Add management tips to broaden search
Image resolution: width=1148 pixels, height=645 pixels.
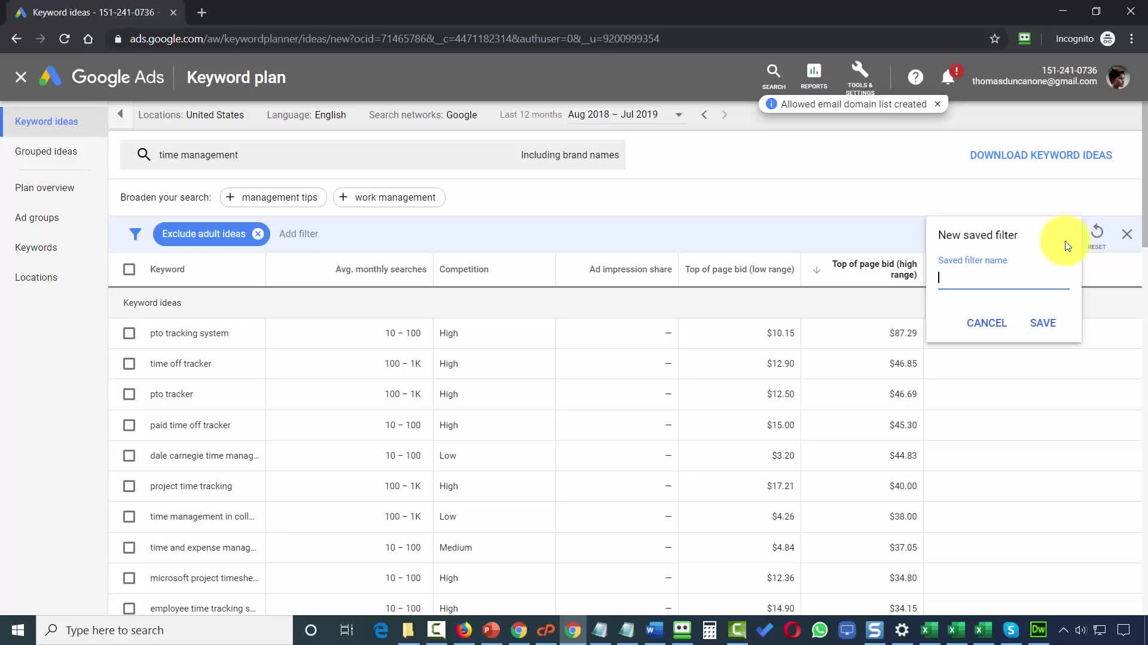click(273, 198)
